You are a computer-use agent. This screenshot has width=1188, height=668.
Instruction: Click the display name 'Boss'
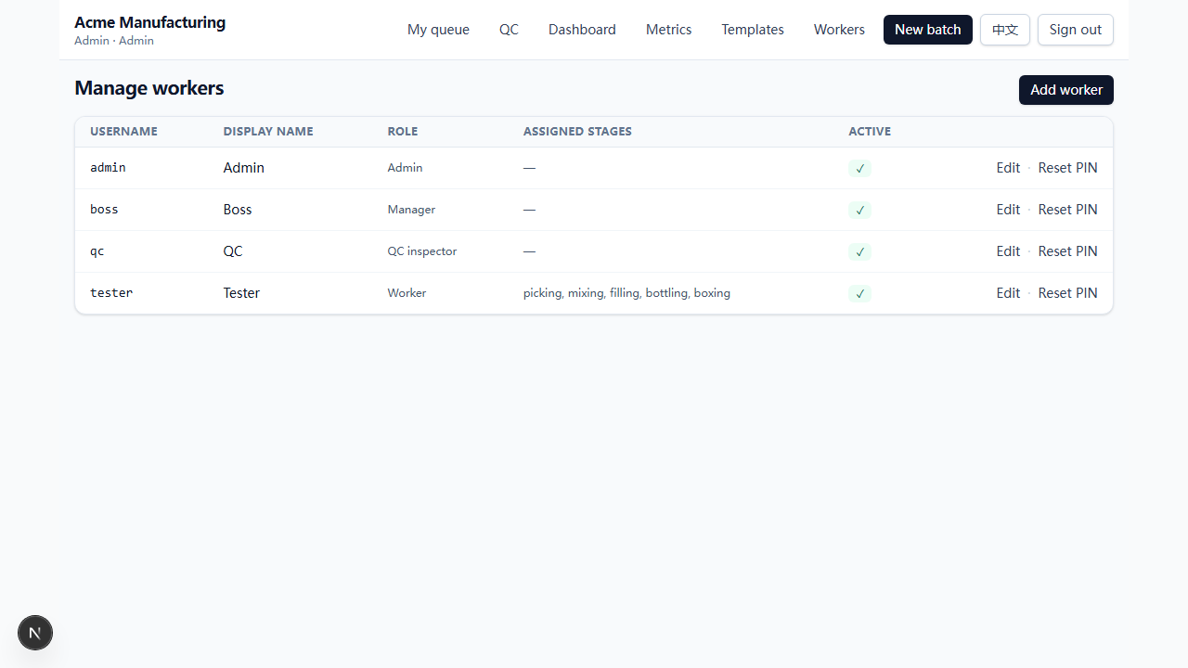[238, 210]
